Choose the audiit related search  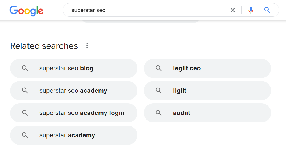click(207, 113)
